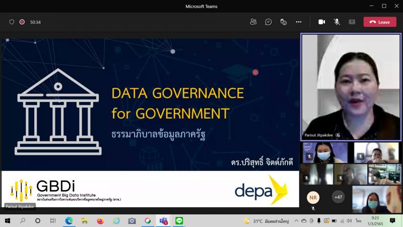Open the Windows notification center
The image size is (403, 227).
point(392,221)
